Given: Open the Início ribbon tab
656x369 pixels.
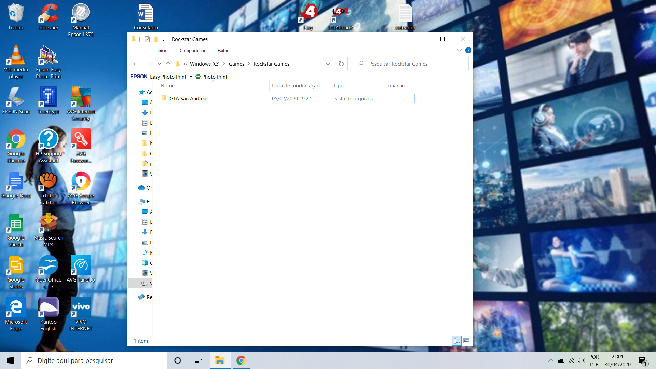Looking at the screenshot, I should click(162, 50).
